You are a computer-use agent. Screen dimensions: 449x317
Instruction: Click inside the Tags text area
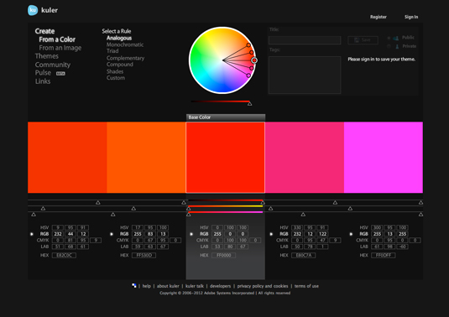coord(305,75)
